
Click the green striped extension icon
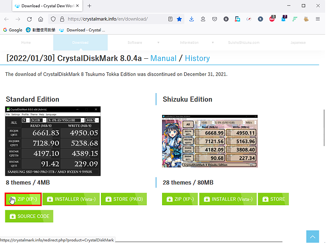[x=295, y=19]
